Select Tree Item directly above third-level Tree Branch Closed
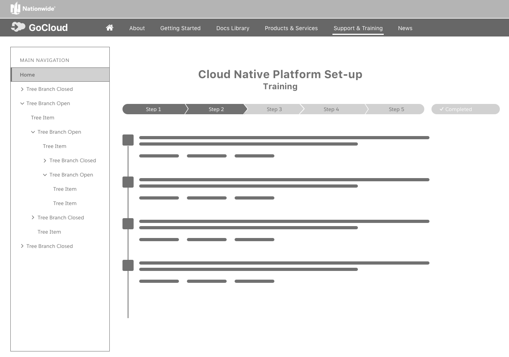This screenshot has width=509, height=357. tap(54, 146)
